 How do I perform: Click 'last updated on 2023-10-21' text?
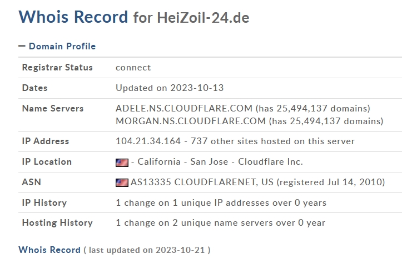[x=147, y=250]
